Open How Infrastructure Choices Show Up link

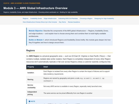(x=40, y=22)
